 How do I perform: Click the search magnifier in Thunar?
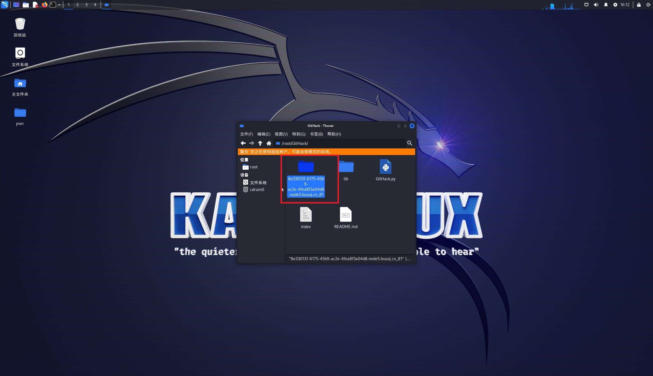point(410,143)
